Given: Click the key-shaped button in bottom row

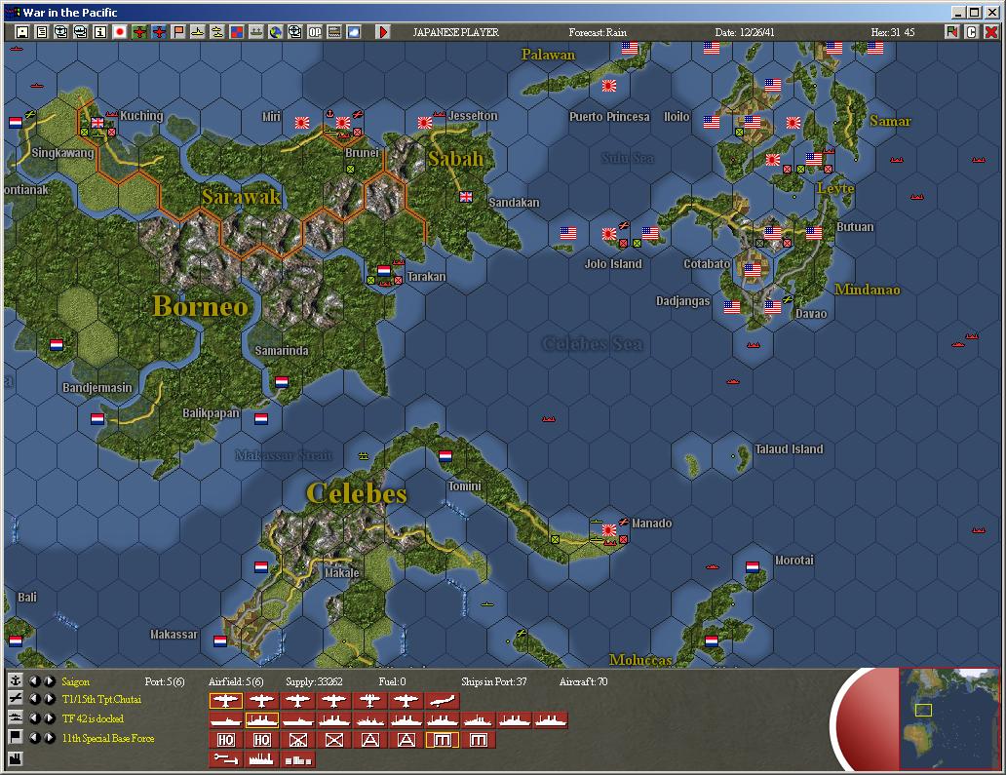Looking at the screenshot, I should pos(226,759).
